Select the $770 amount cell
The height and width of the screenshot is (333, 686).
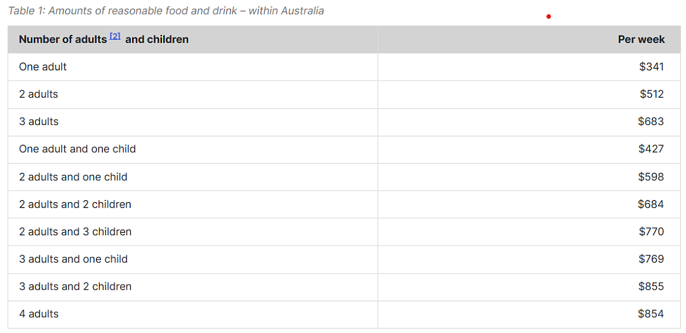click(x=651, y=232)
